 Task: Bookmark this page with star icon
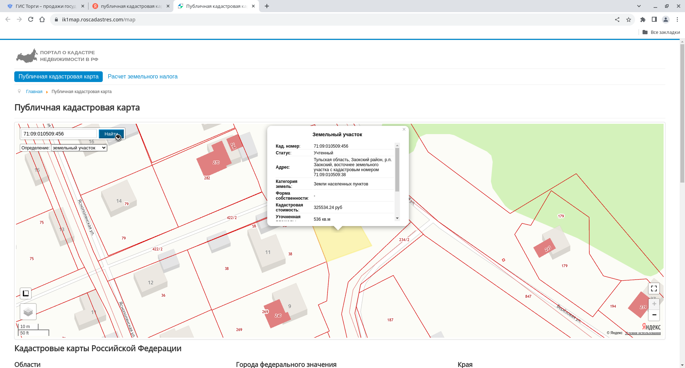(629, 20)
